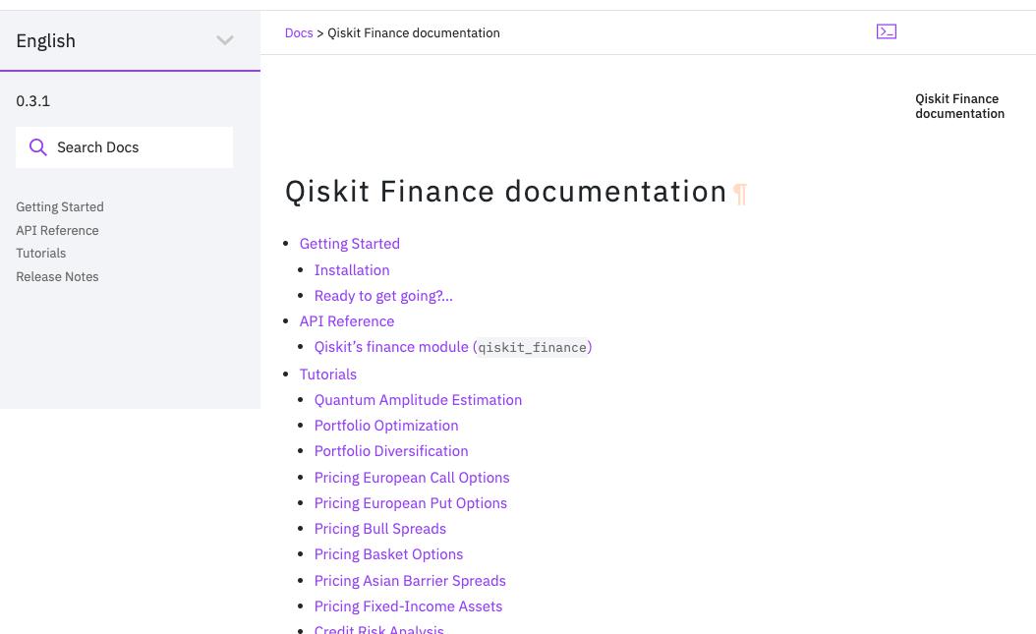Follow the 'Ready to get going?...' link
The height and width of the screenshot is (634, 1036).
pyautogui.click(x=383, y=296)
